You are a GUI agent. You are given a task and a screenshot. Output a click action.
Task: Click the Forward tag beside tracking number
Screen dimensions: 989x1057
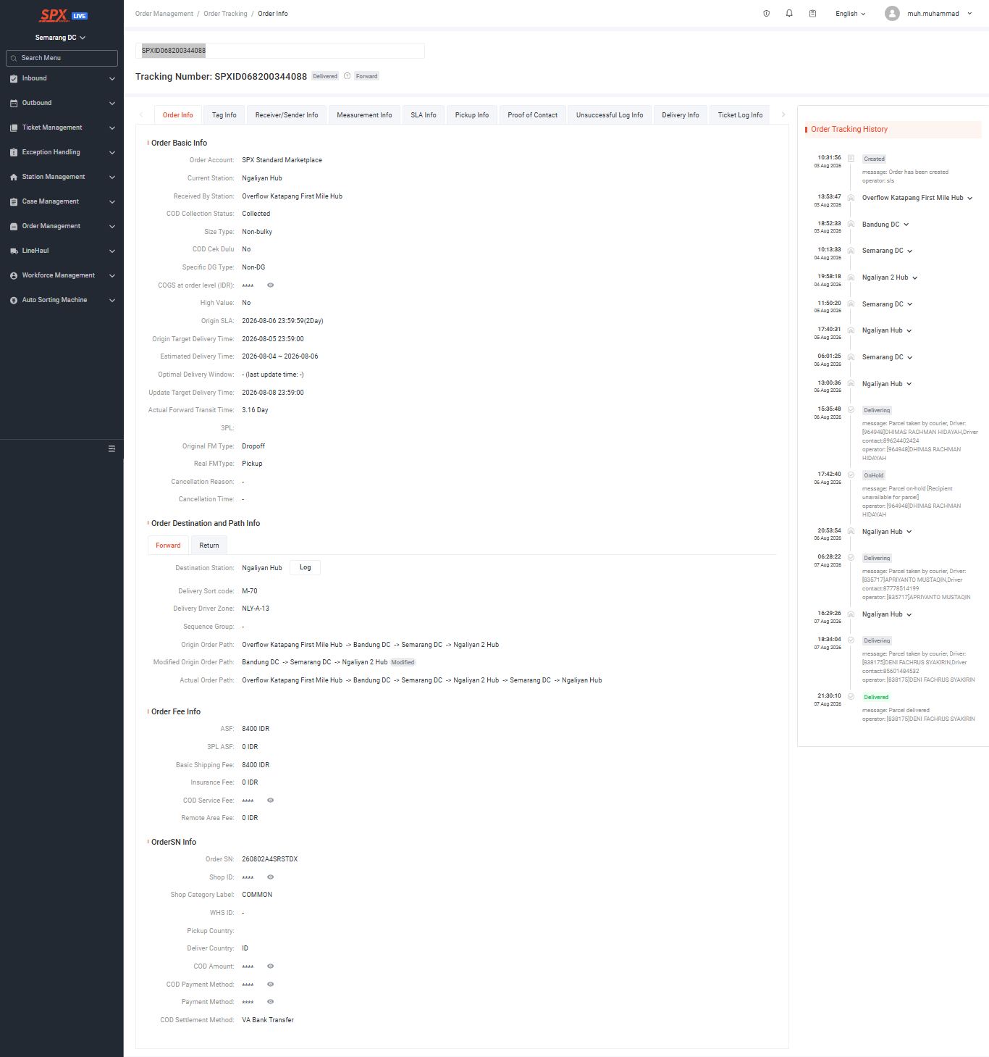point(367,76)
